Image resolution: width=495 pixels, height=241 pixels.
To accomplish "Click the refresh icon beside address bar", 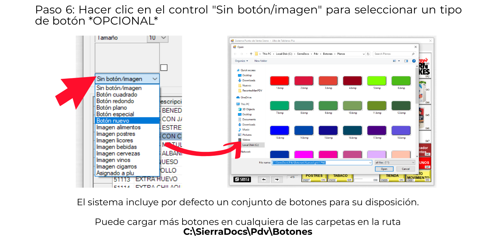I will pos(368,54).
